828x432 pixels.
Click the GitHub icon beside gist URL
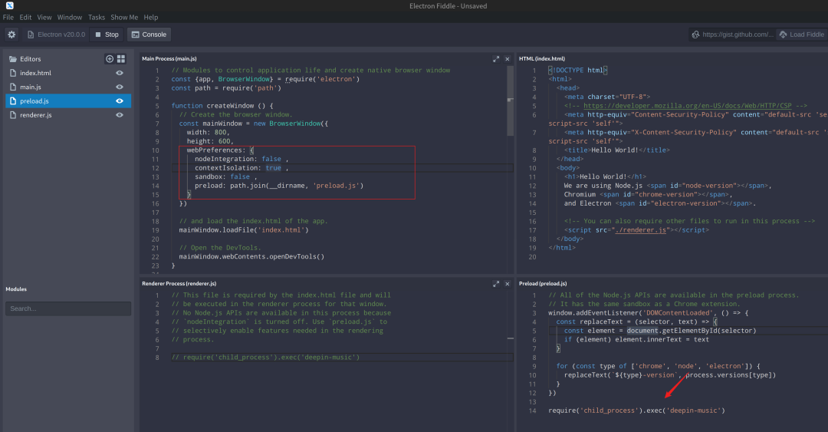[695, 35]
